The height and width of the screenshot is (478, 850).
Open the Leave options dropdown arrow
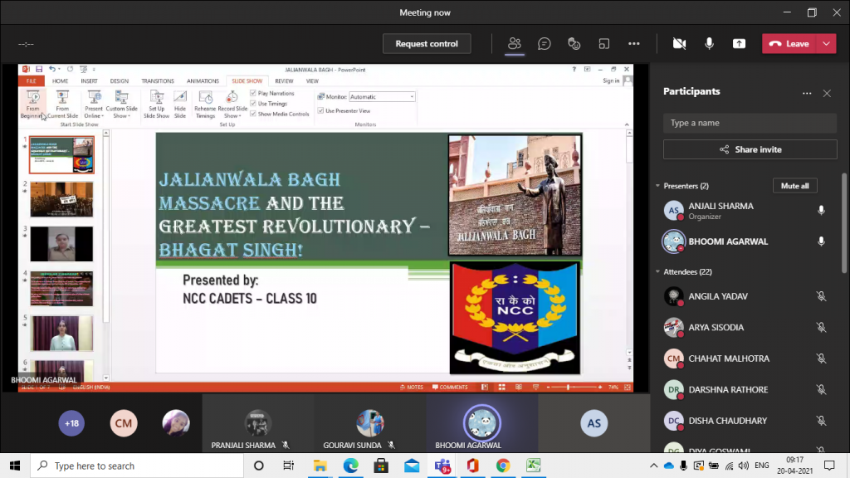click(x=827, y=44)
